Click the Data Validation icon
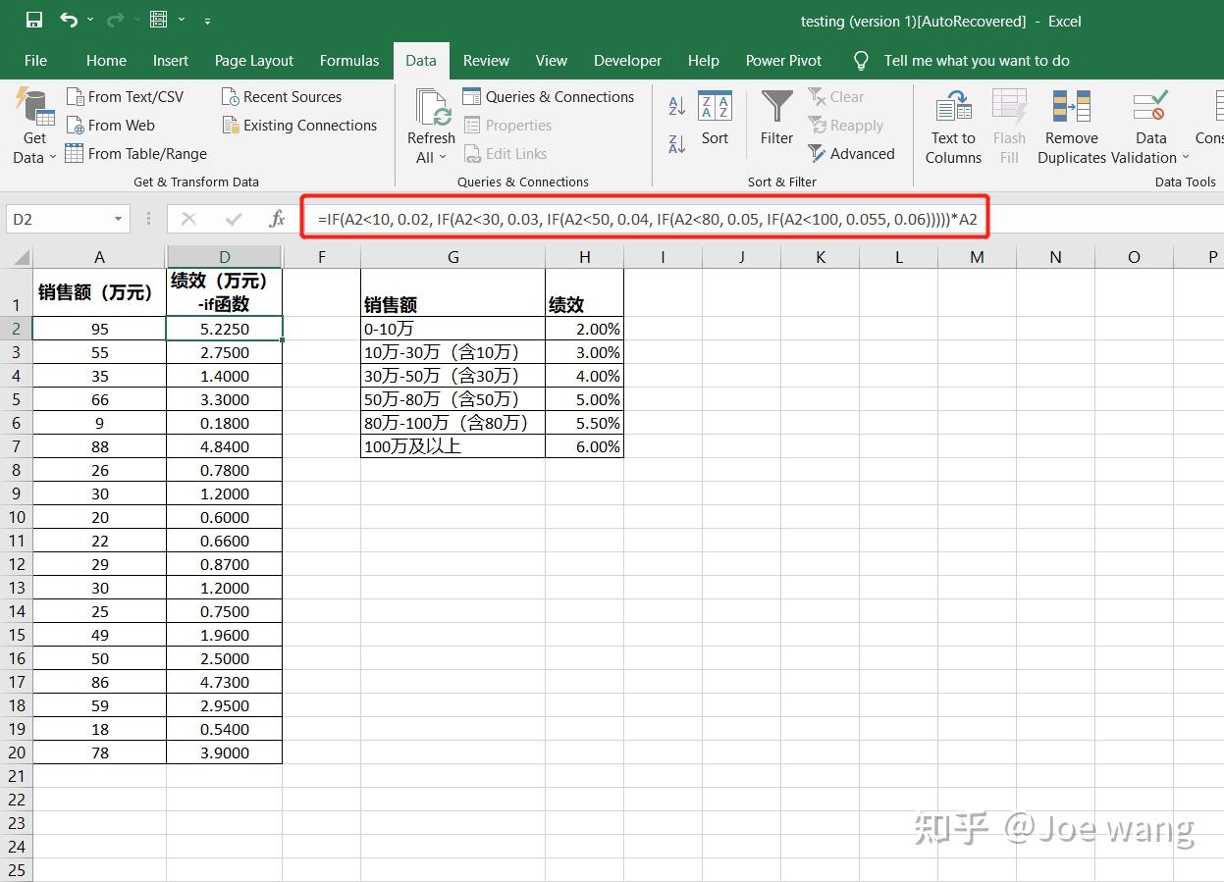 tap(1148, 126)
